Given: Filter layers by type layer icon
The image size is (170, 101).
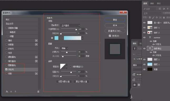Looking at the screenshot, I should [x=168, y=9].
